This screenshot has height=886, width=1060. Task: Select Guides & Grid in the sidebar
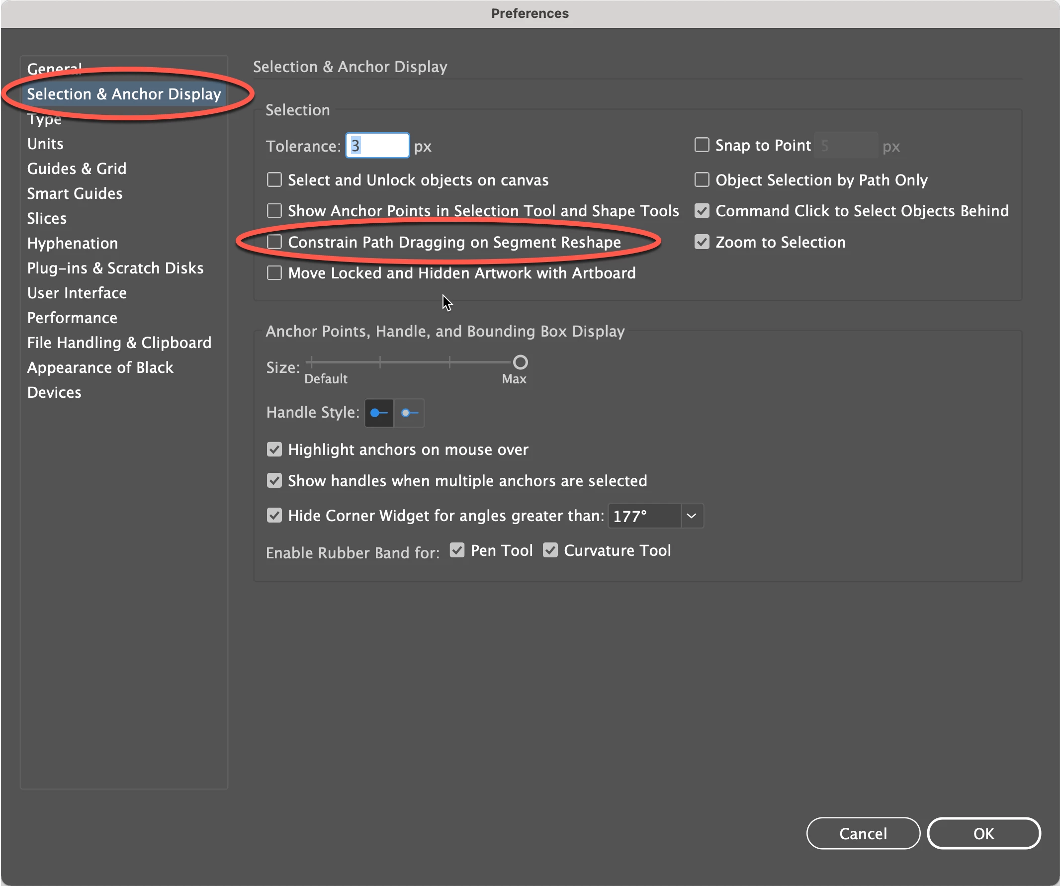pos(77,169)
